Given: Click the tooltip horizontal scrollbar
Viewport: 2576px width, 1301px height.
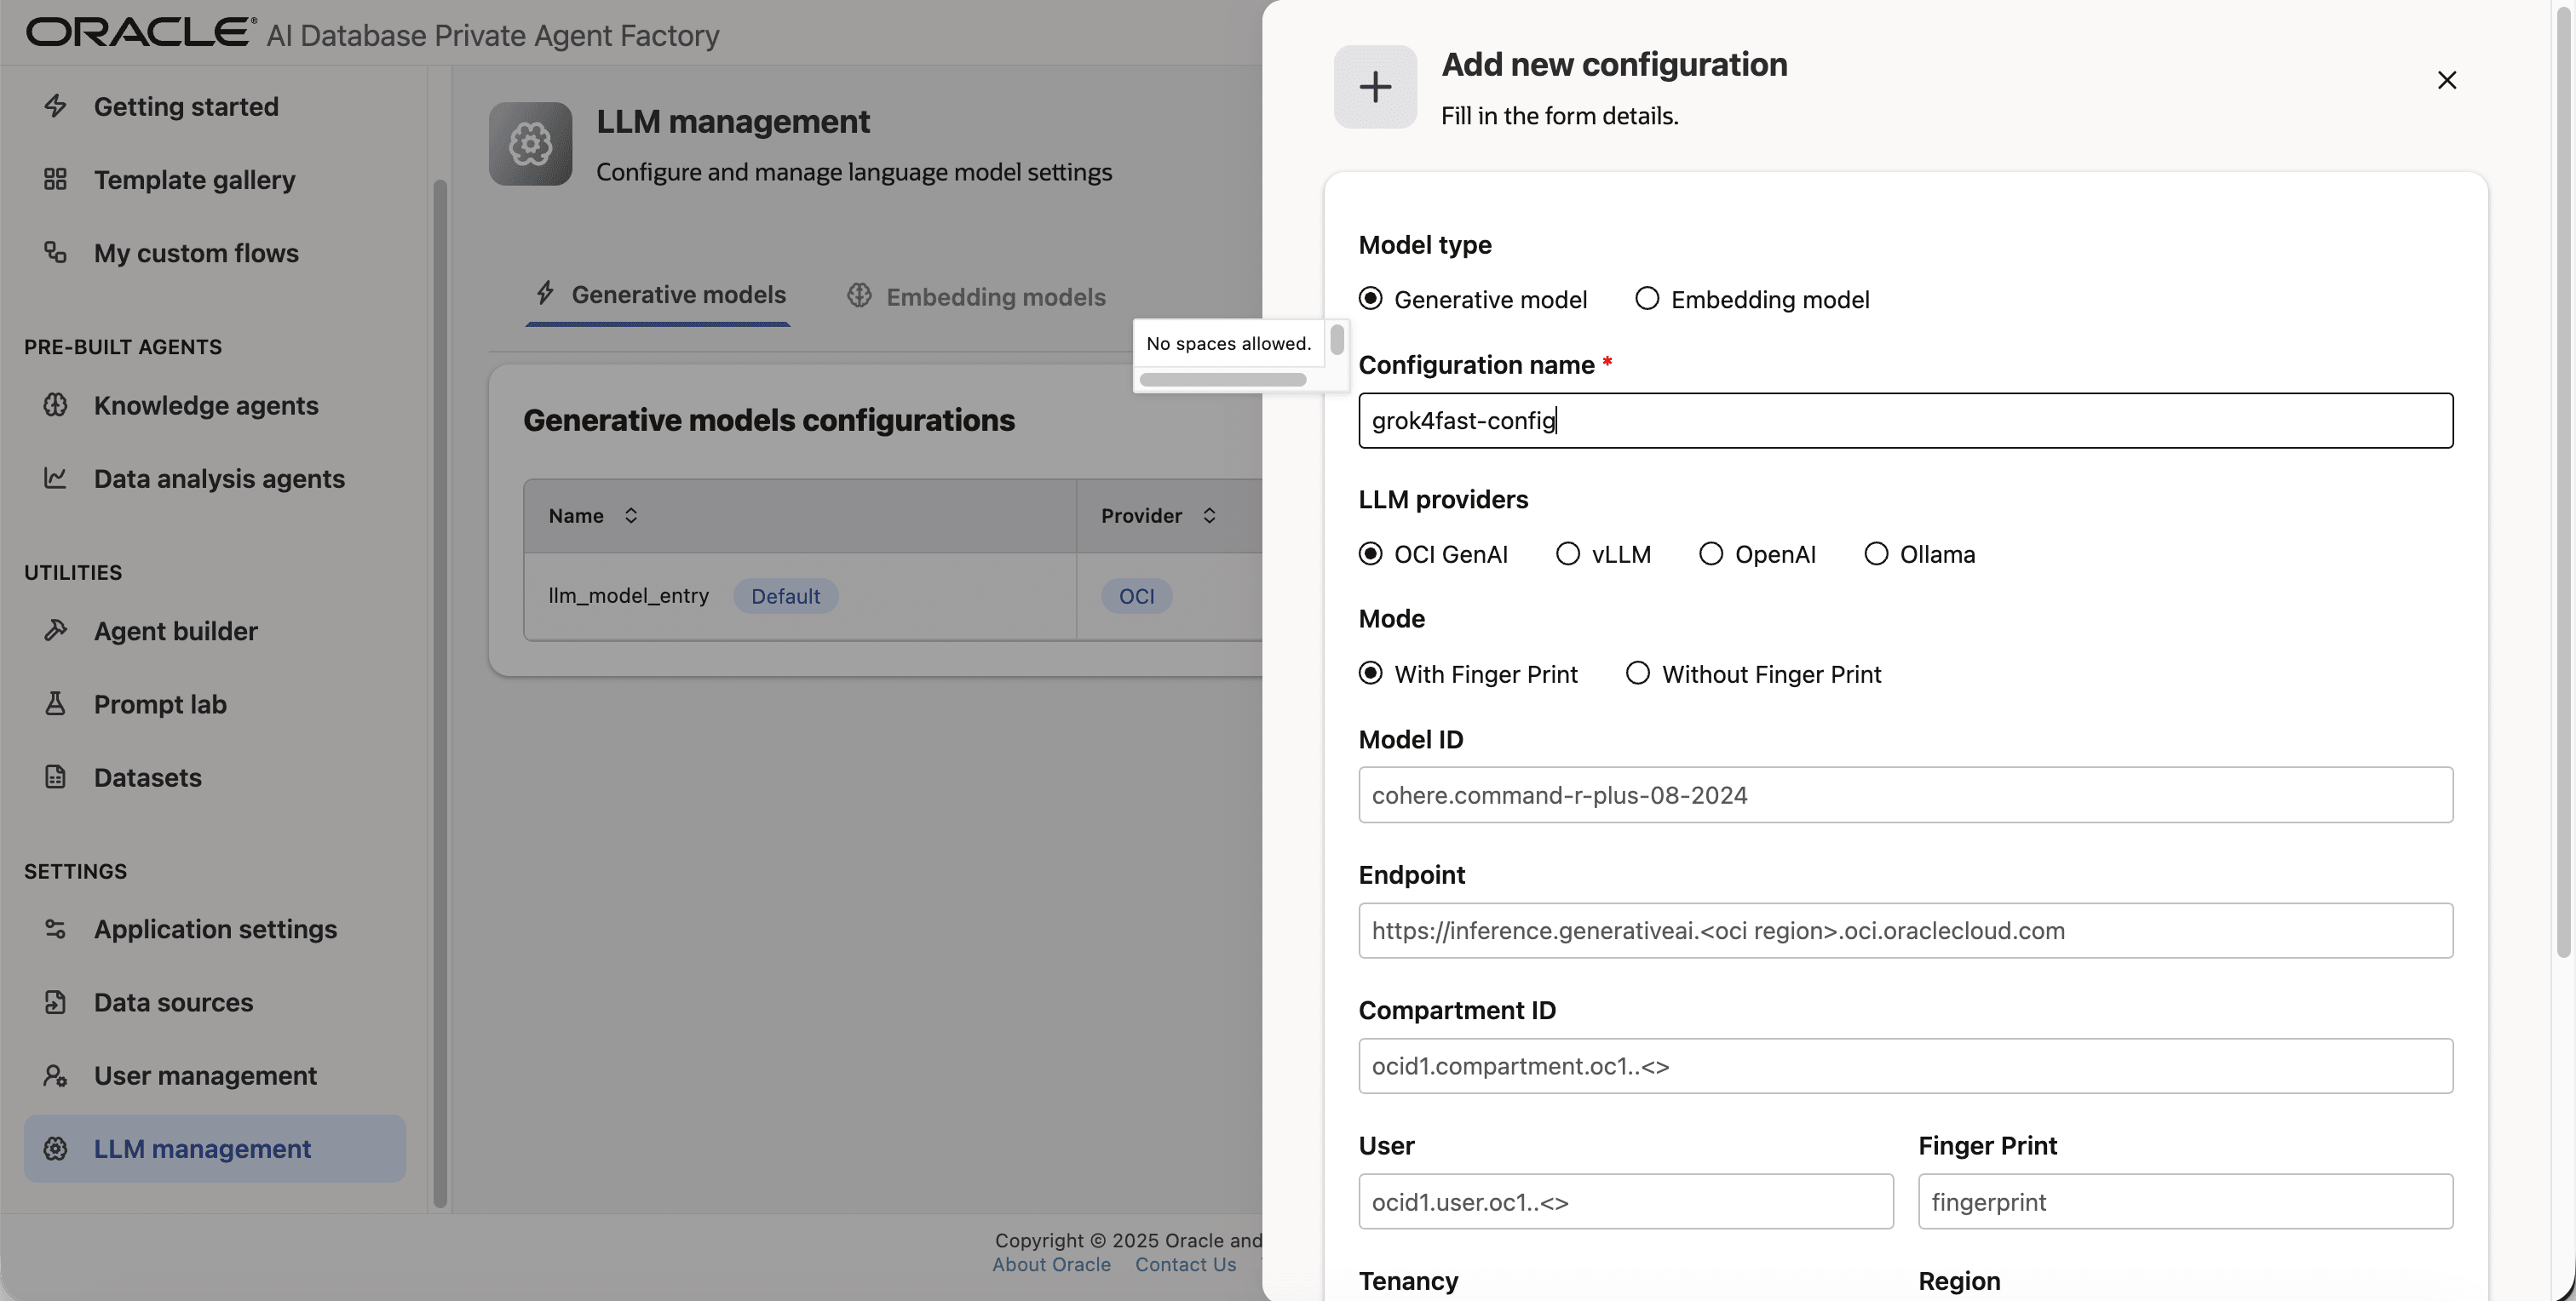Looking at the screenshot, I should pyautogui.click(x=1223, y=380).
